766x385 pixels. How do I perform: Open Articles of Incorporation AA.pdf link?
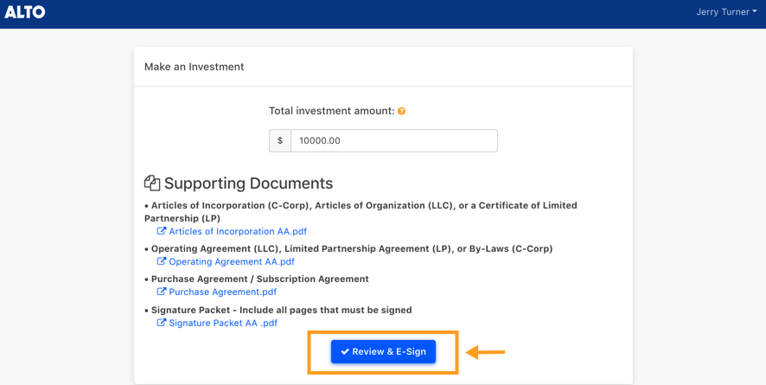click(x=238, y=232)
